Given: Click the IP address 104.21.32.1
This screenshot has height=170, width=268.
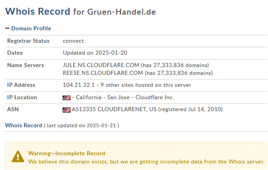Looking at the screenshot, I should (79, 85).
